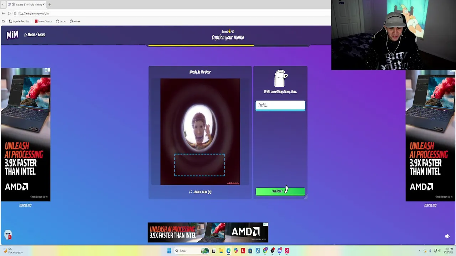Image resolution: width=456 pixels, height=256 pixels.
Task: Select the In game 4/10 Make It Meme tab
Action: 27,5
